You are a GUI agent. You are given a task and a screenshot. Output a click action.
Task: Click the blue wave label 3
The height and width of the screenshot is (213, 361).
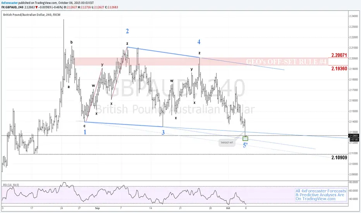click(x=163, y=132)
